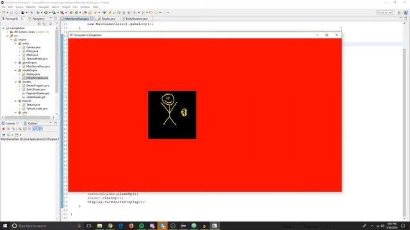The image size is (410, 230).
Task: Open the Run button dropdown arrow
Action: pyautogui.click(x=49, y=13)
